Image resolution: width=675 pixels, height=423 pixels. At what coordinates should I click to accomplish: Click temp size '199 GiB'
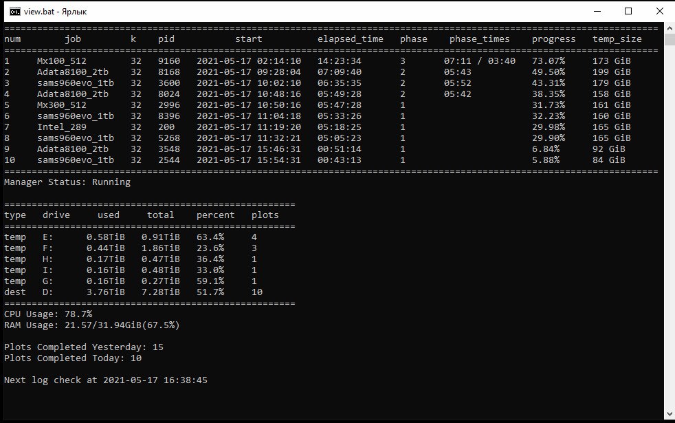611,72
